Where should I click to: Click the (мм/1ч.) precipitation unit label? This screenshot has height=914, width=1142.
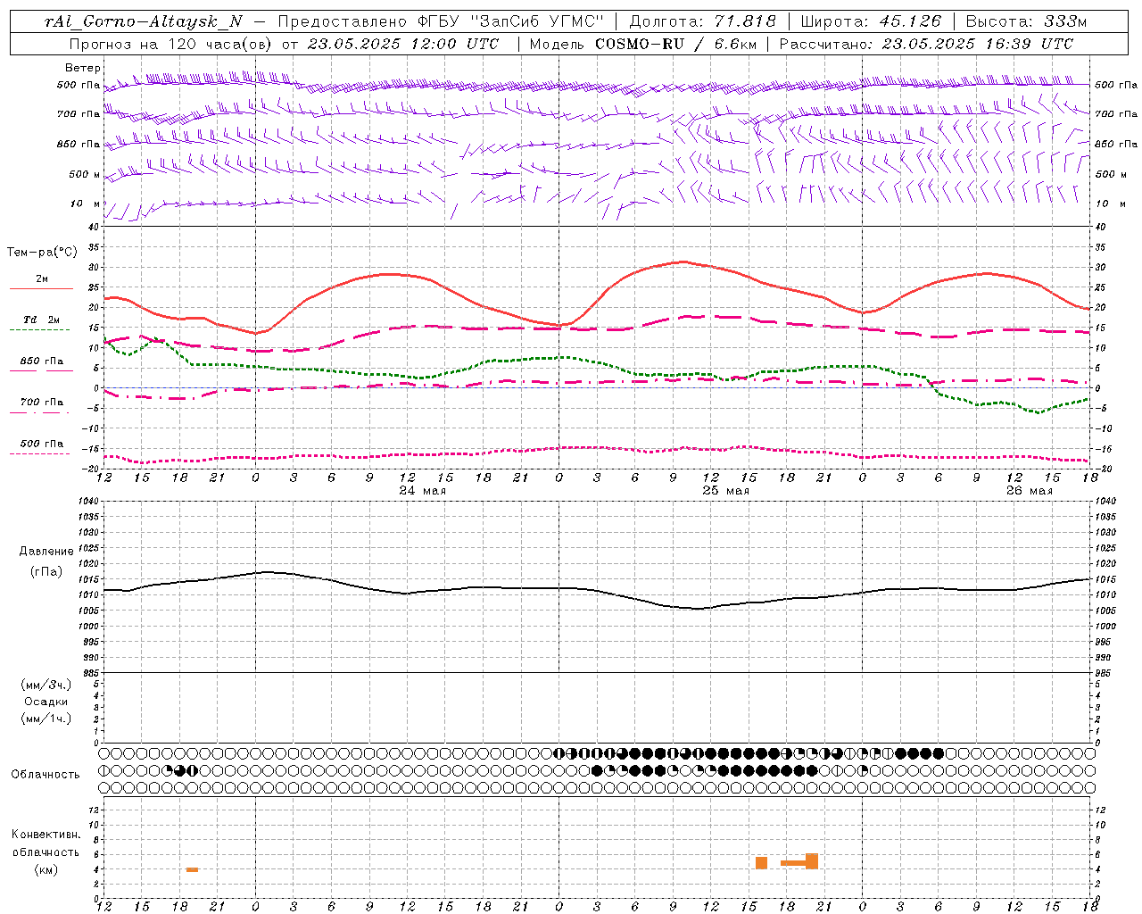coord(46,719)
